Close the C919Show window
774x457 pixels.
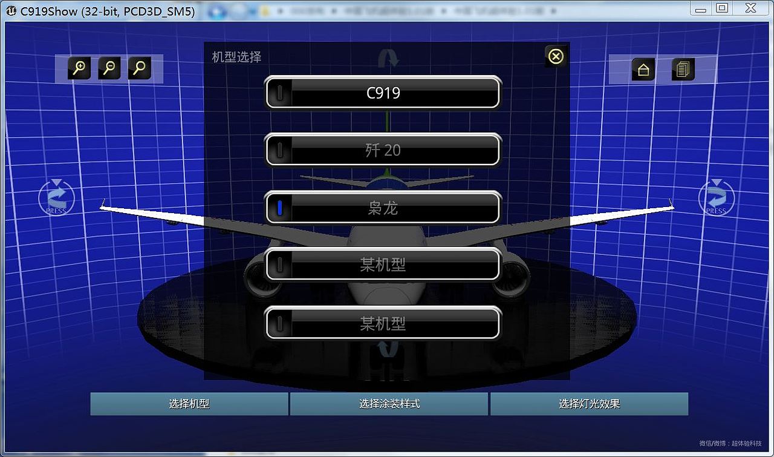coord(750,8)
